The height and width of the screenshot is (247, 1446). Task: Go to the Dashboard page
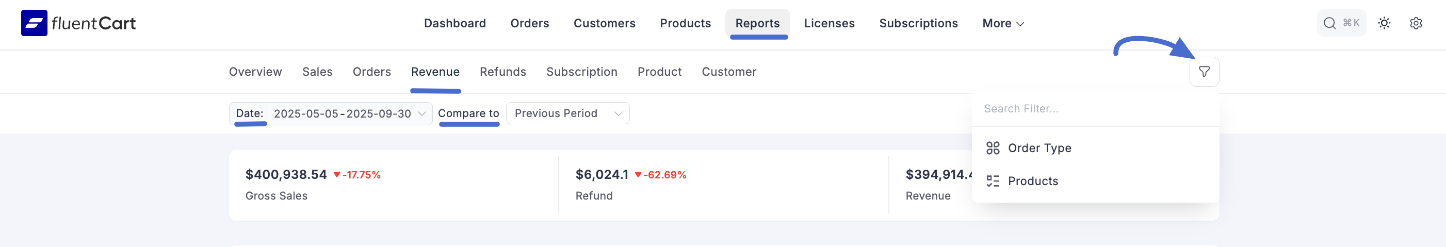454,24
